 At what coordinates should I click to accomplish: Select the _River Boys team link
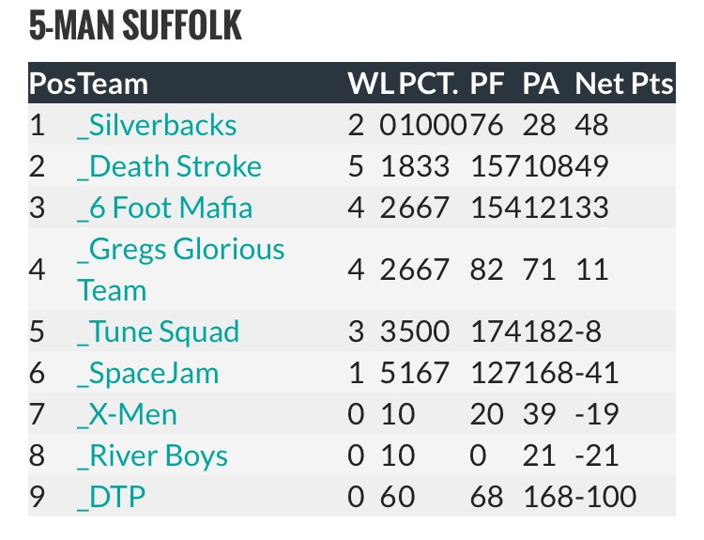[152, 455]
